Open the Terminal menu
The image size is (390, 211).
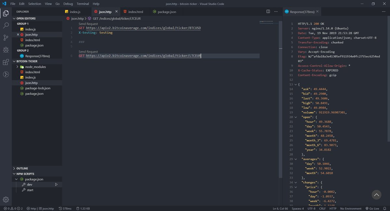point(83,4)
